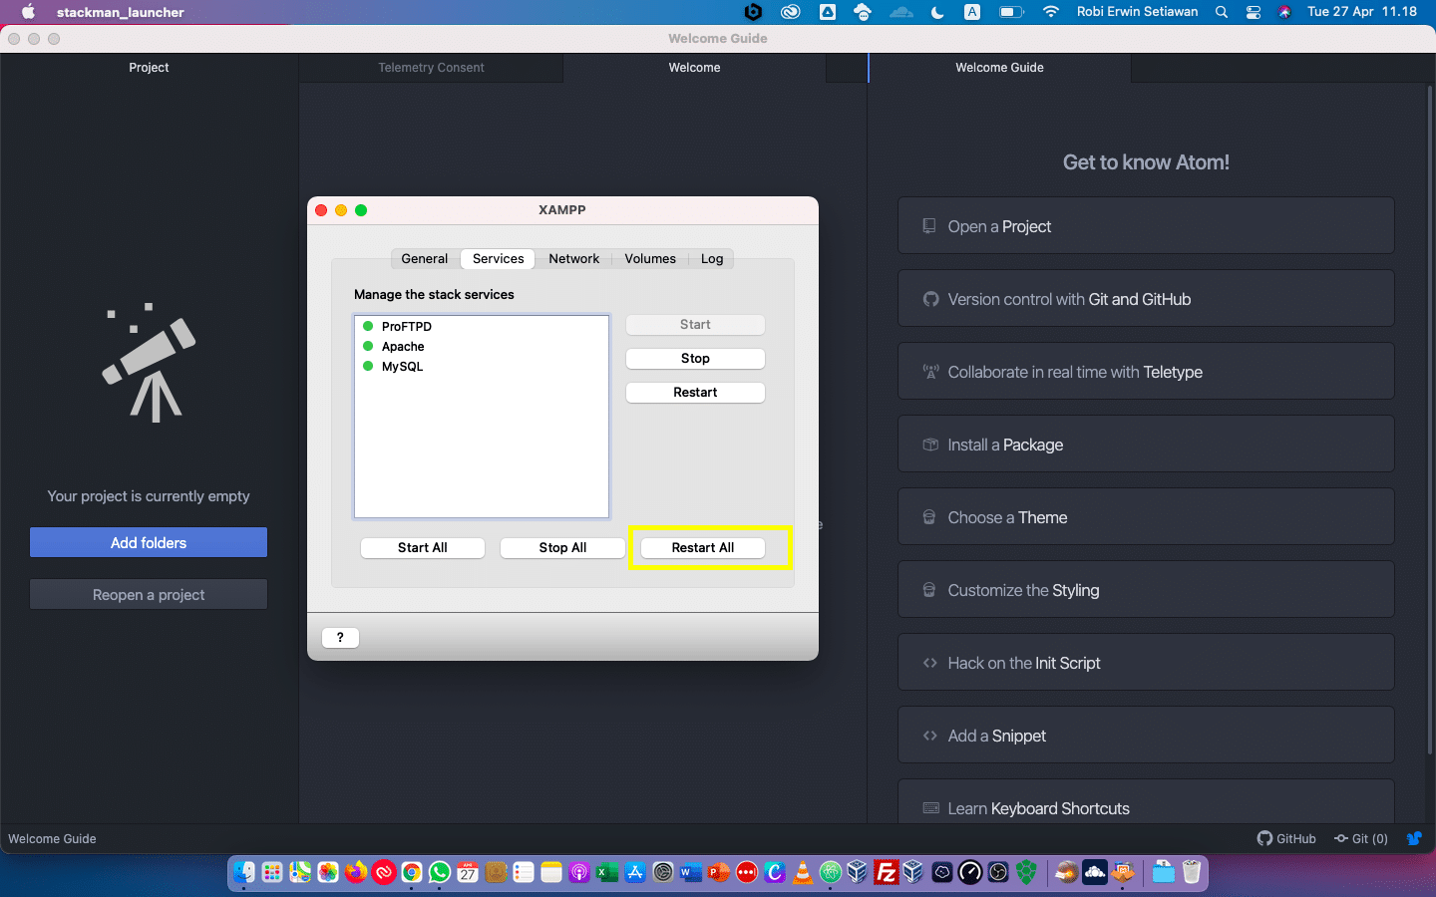1436x897 pixels.
Task: Click Start All in XAMPP
Action: pos(423,548)
